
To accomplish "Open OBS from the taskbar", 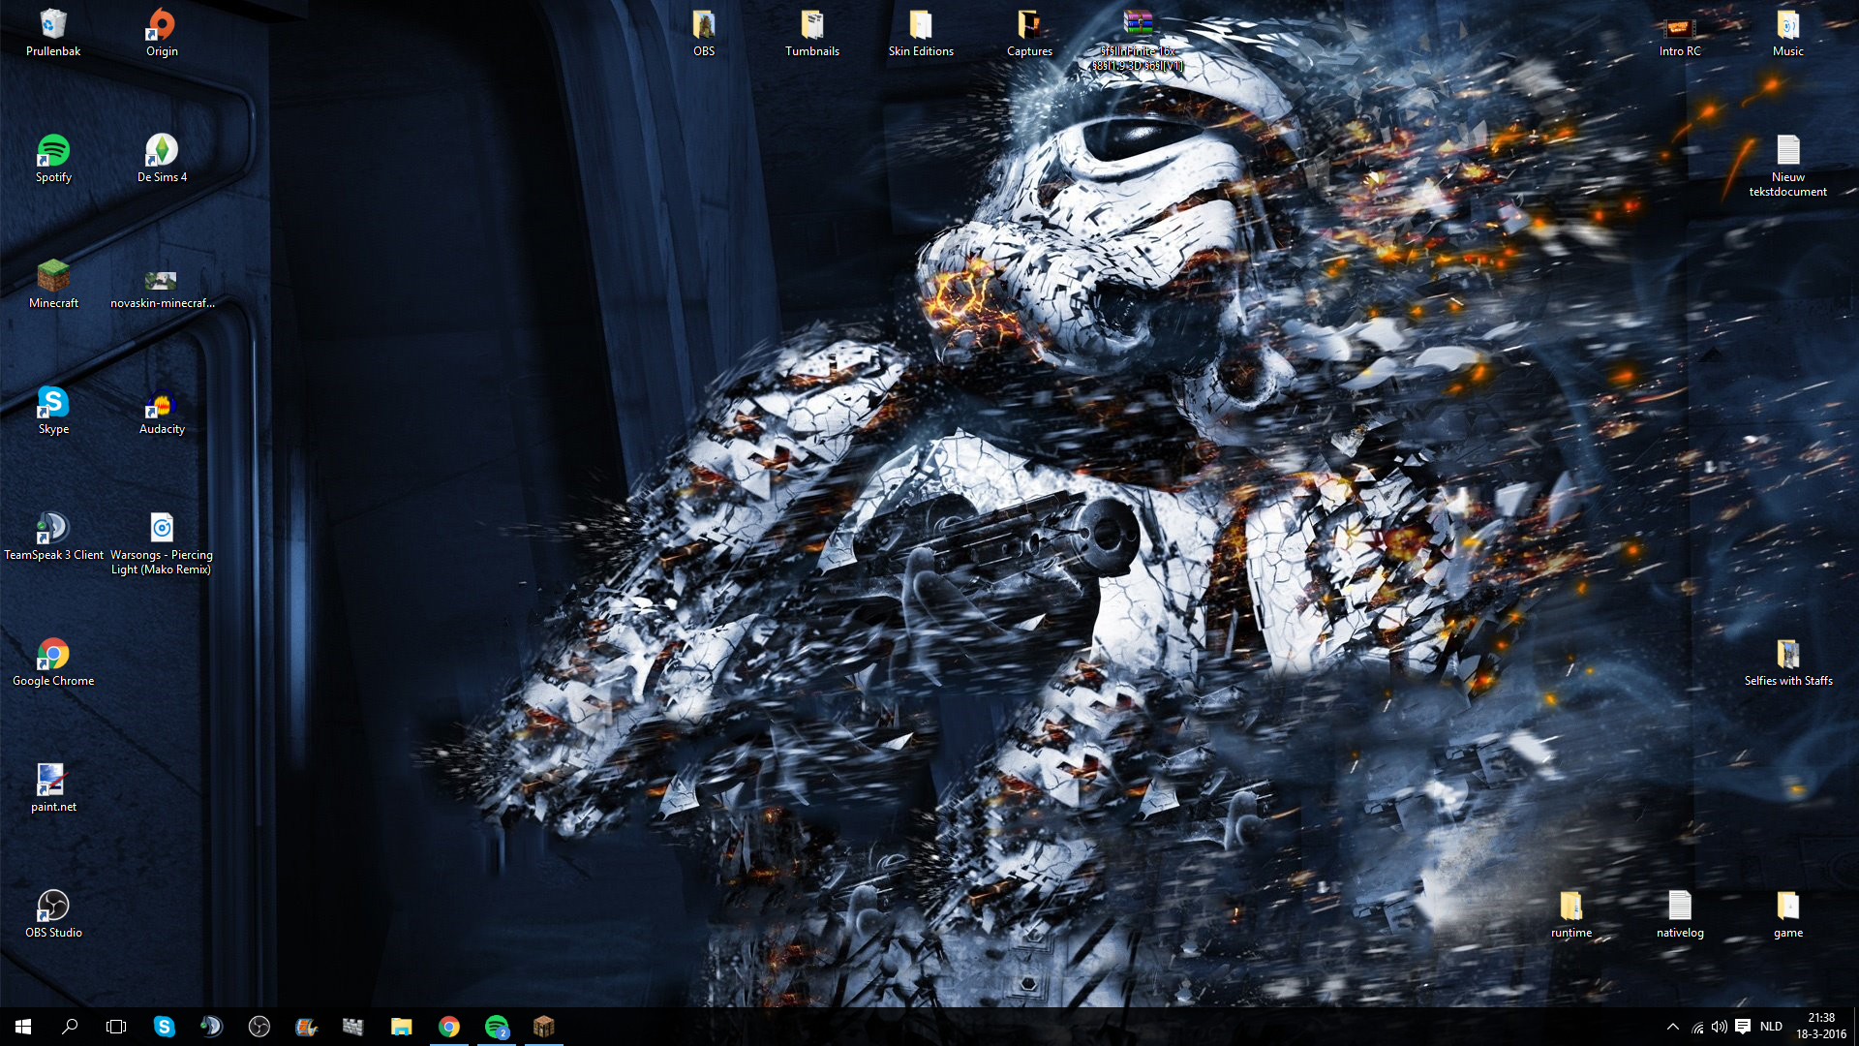I will click(x=259, y=1027).
